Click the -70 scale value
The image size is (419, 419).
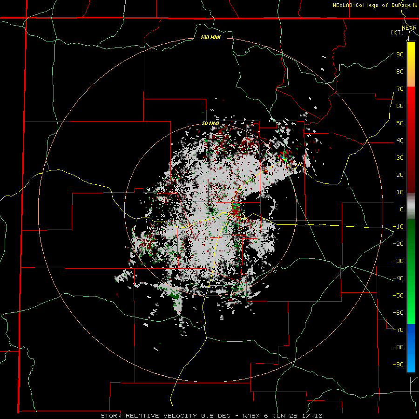tap(398, 330)
